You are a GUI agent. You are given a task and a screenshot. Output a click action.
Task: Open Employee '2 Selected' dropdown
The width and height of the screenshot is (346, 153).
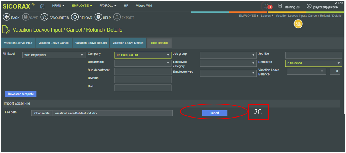click(x=313, y=63)
